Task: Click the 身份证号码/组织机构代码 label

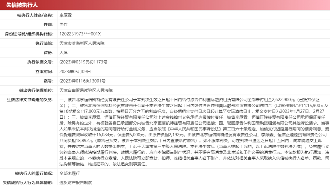Action: click(x=29, y=34)
